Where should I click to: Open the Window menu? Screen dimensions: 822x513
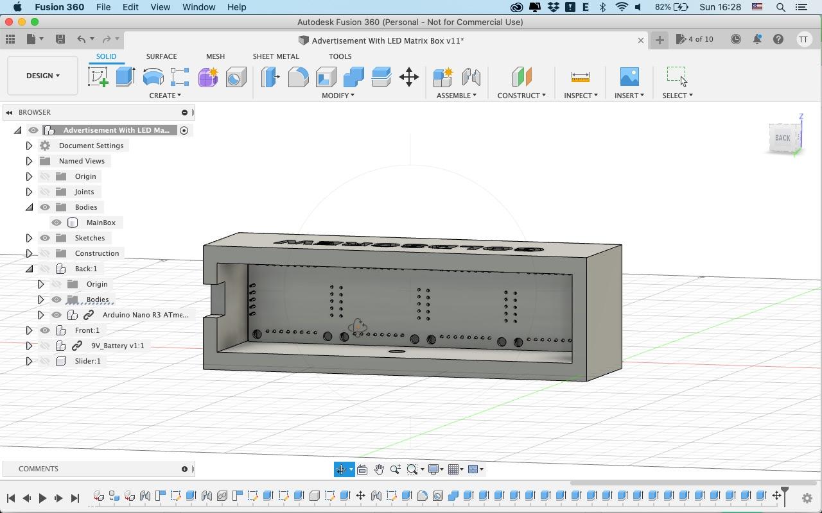point(198,7)
